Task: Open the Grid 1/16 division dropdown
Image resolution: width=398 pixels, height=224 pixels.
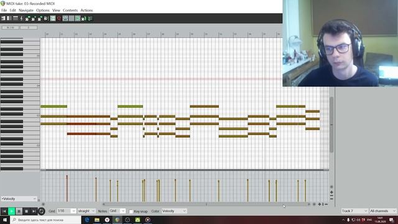Action: click(x=67, y=211)
